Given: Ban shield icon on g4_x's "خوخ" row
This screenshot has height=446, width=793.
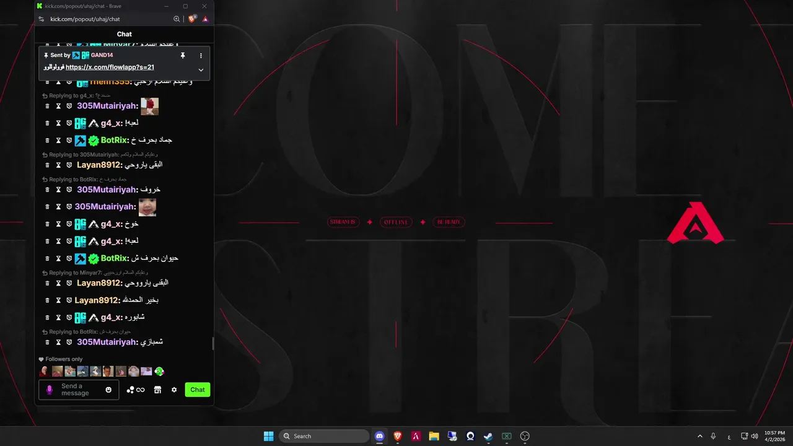Looking at the screenshot, I should point(69,224).
